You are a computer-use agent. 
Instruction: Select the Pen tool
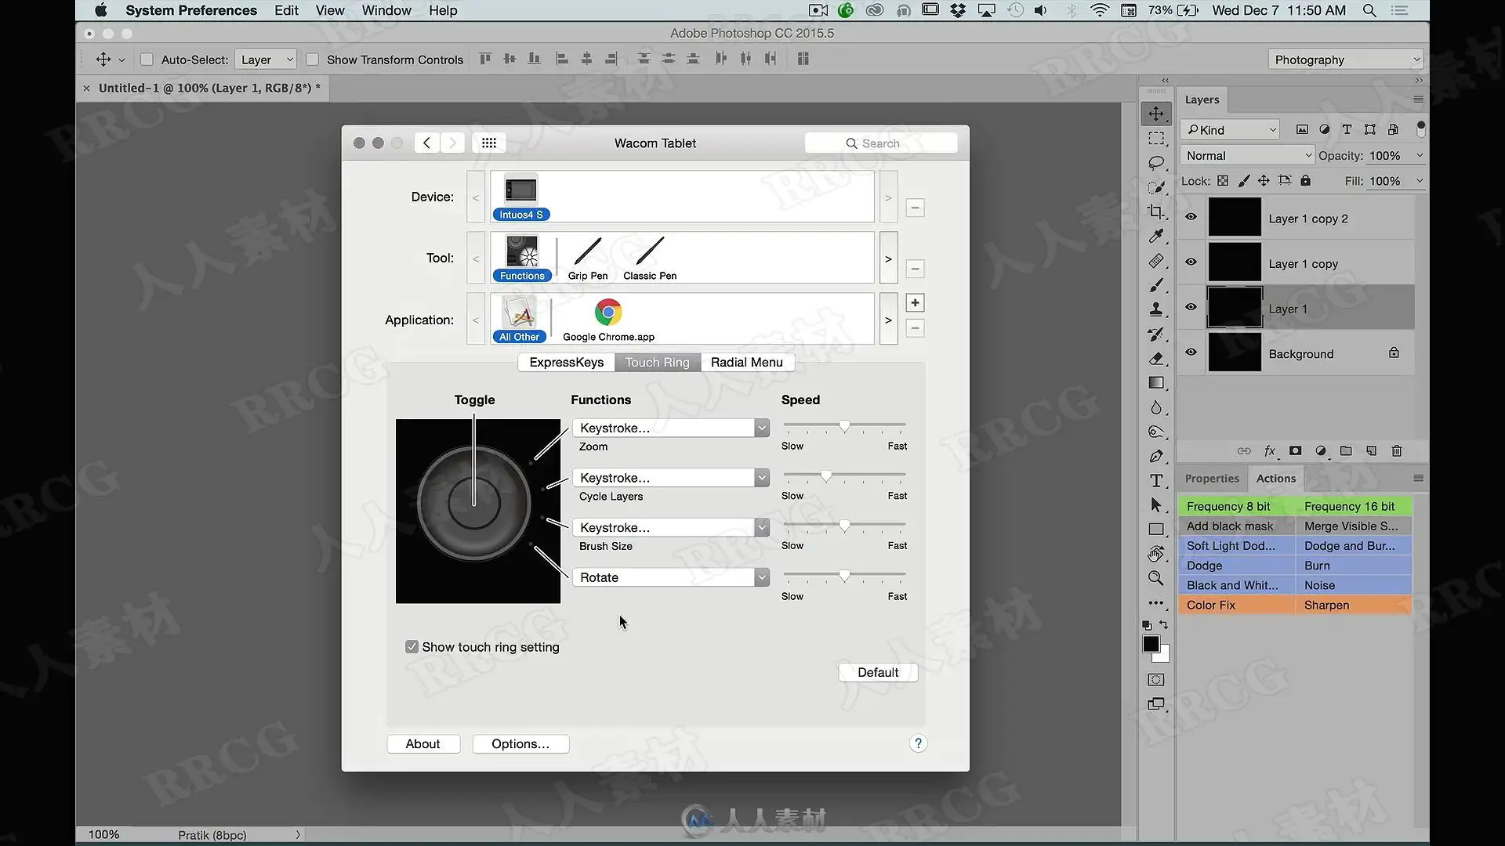pos(1156,456)
